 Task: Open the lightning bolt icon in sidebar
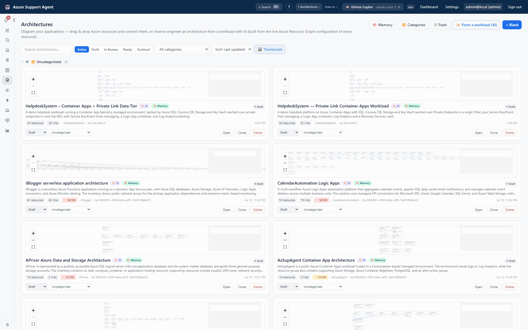tap(7, 100)
